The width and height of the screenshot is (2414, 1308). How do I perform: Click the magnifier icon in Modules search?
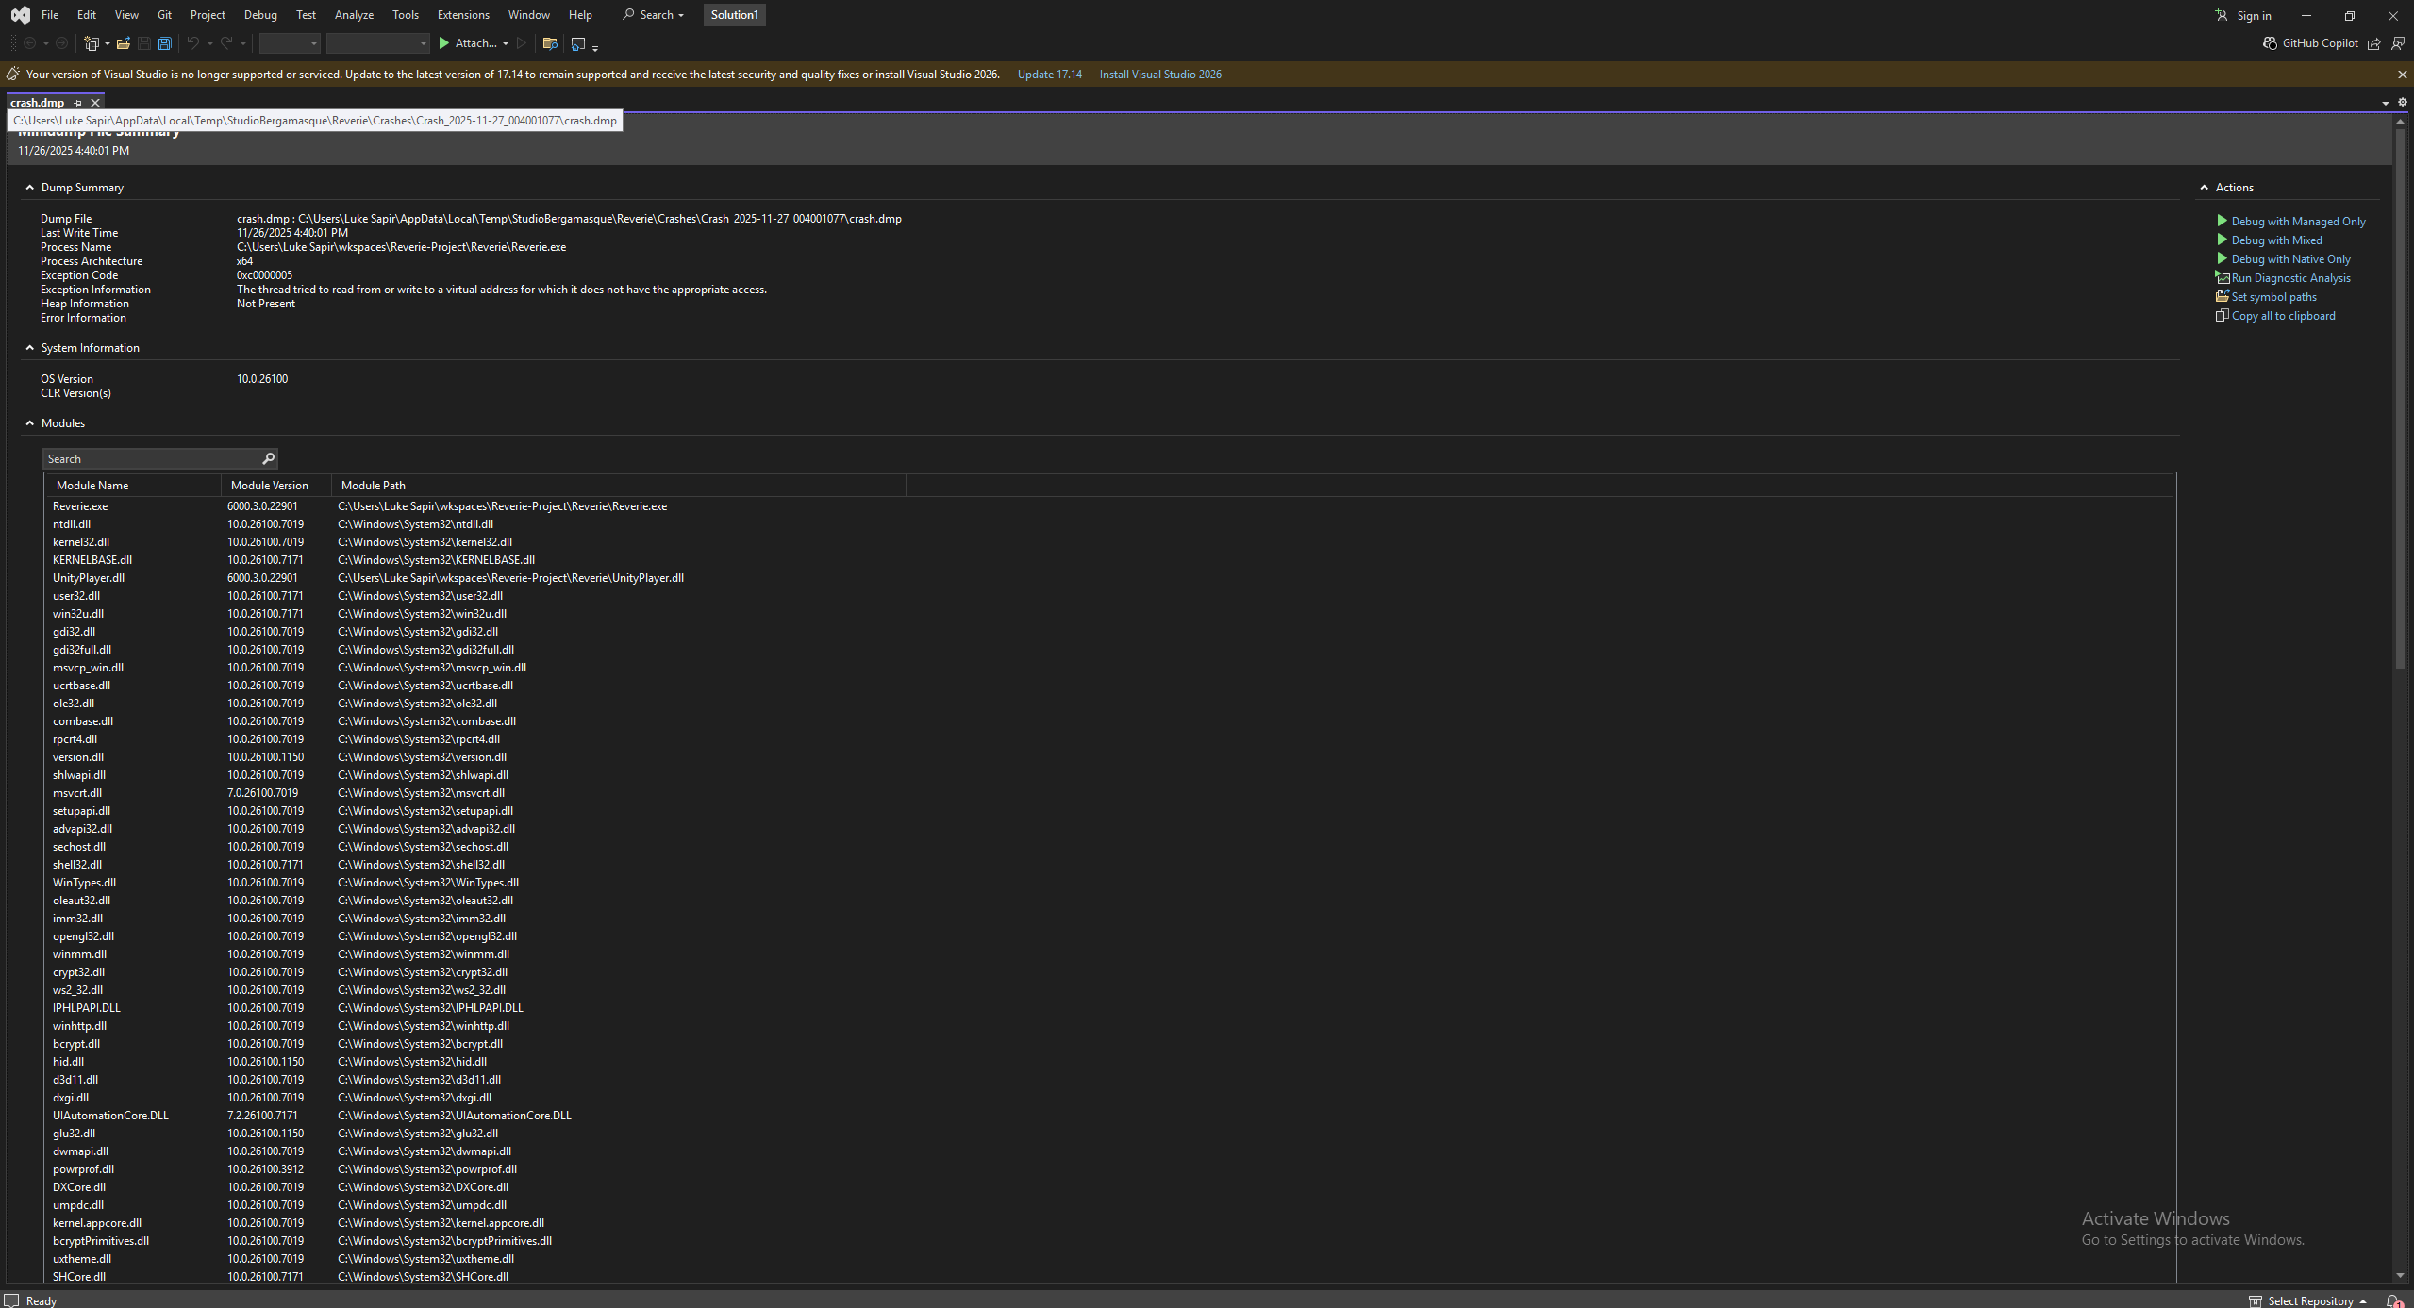pos(268,458)
